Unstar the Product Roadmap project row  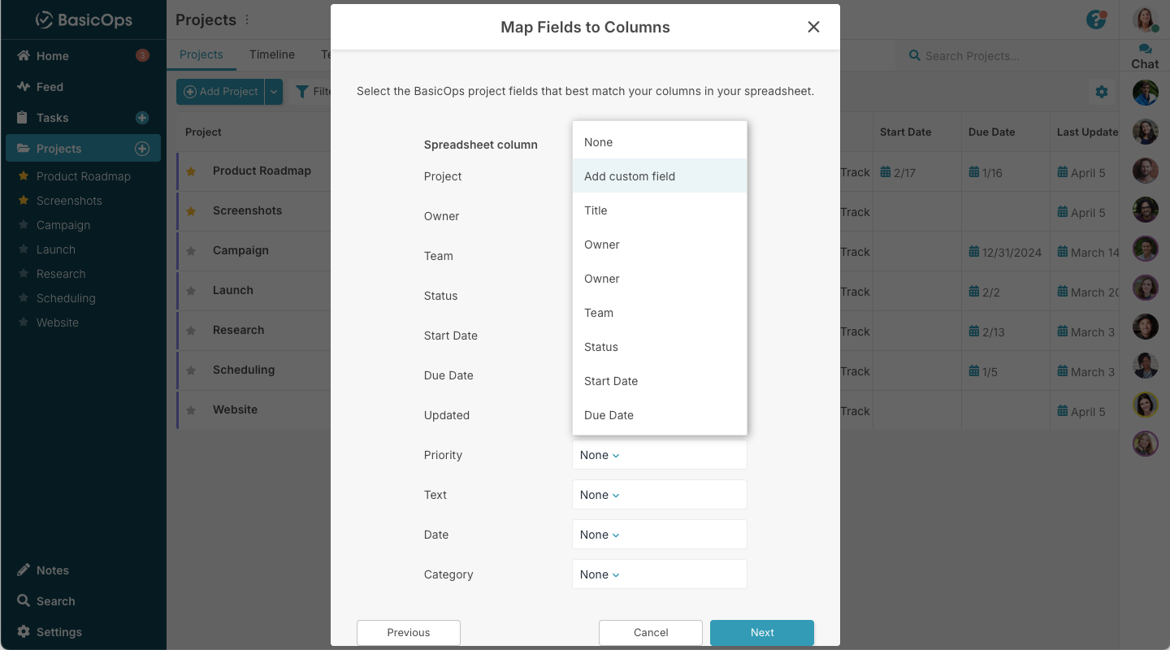pos(191,171)
